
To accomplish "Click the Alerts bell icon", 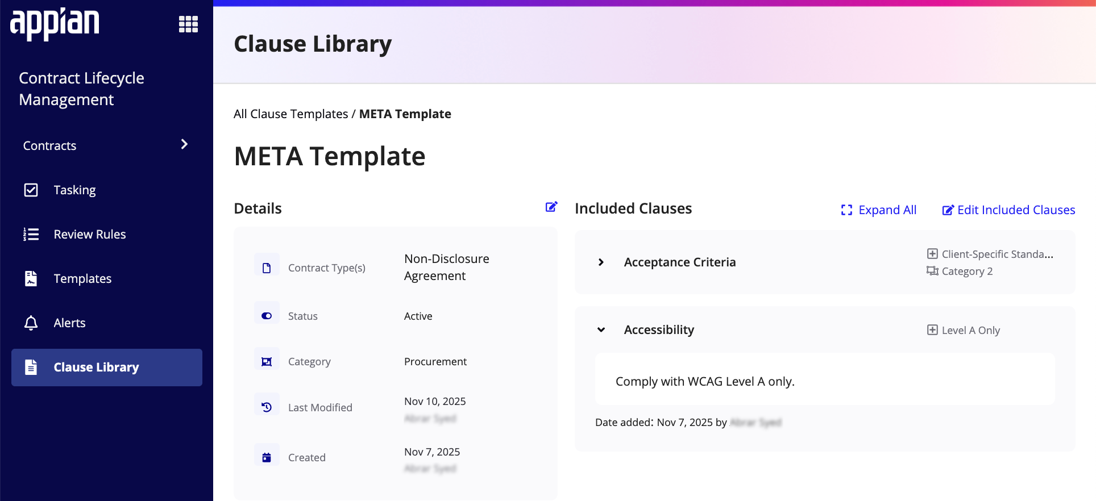I will (31, 323).
